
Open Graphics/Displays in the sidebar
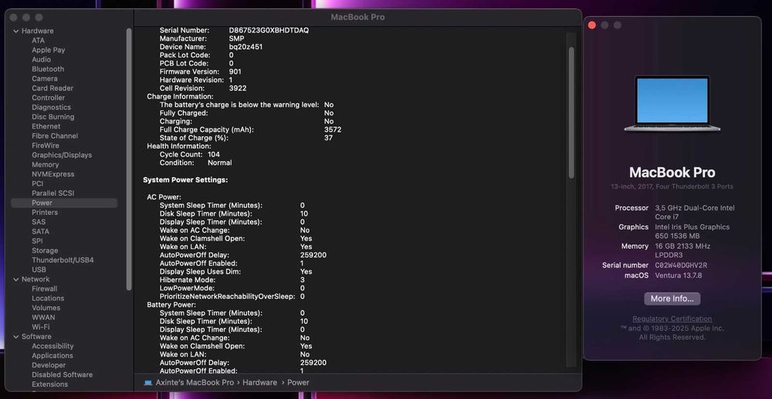(x=62, y=156)
